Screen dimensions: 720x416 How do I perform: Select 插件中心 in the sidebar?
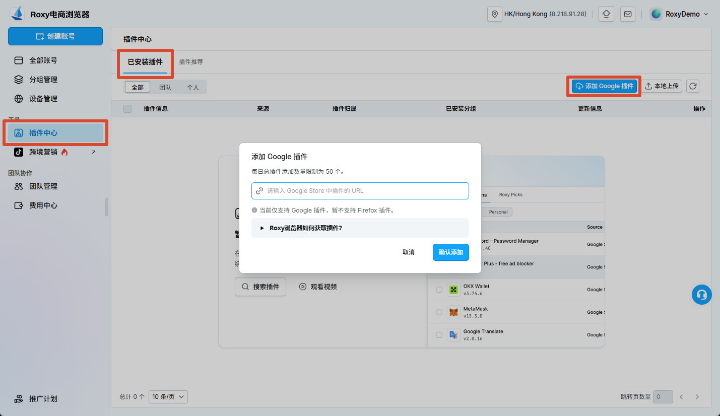pos(55,133)
